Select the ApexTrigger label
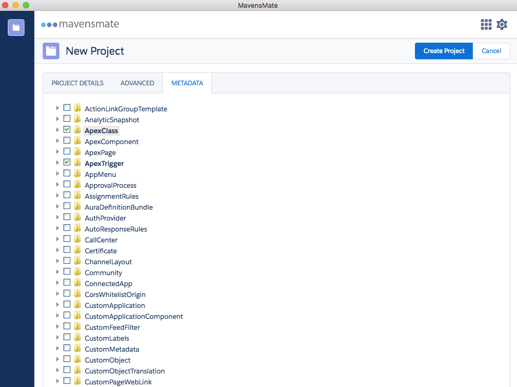 (x=104, y=164)
